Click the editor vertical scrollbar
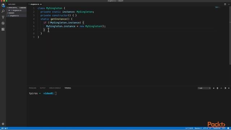The height and width of the screenshot is (130, 231). pos(230,35)
